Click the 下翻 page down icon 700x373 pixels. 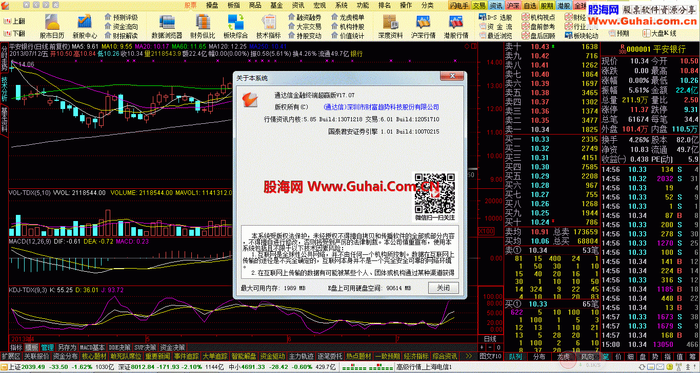click(14, 33)
